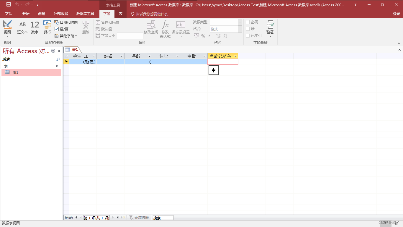
Task: Switch to the 开始 Home tab
Action: click(x=26, y=14)
